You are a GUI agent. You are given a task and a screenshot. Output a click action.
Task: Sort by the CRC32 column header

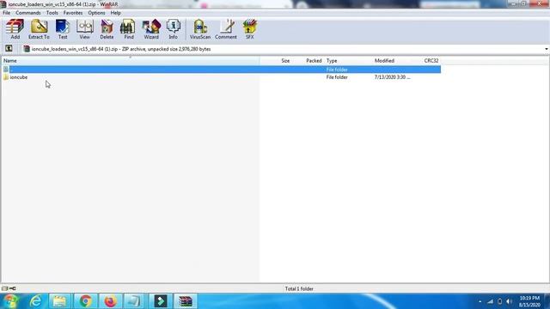point(431,61)
